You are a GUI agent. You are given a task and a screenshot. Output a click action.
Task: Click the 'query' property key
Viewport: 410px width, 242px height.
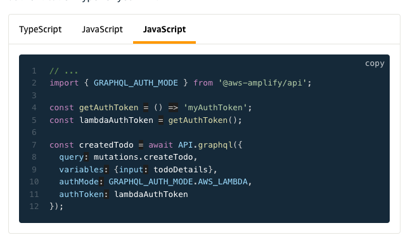pyautogui.click(x=72, y=157)
